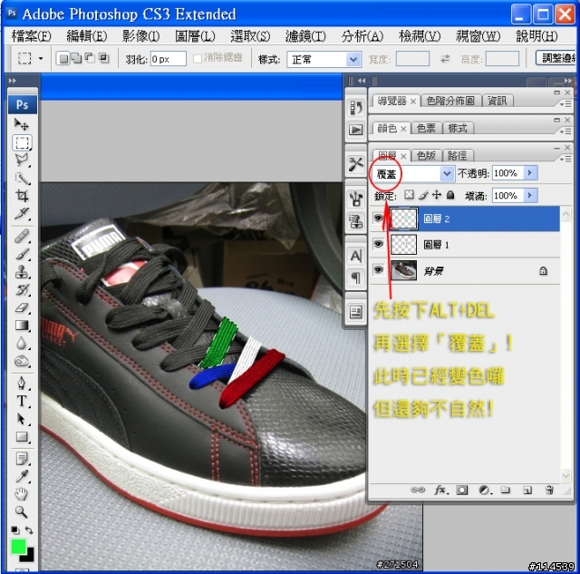The width and height of the screenshot is (580, 574).
Task: Open the 填滿 fill slider arrow
Action: tap(530, 195)
